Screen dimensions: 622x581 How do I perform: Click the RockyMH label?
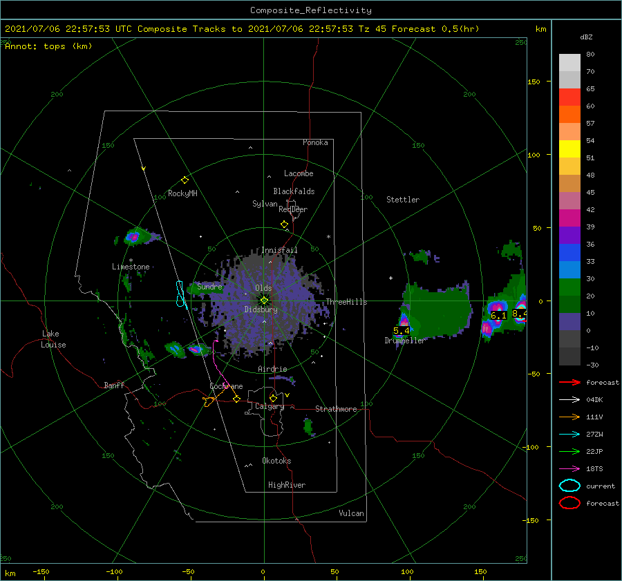(x=182, y=193)
